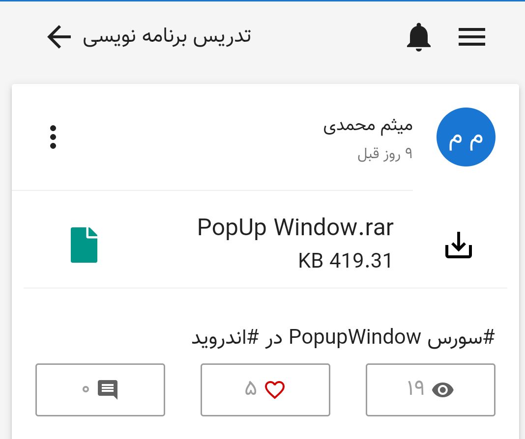
Task: Open comments via the speech bubble icon
Action: (x=108, y=389)
